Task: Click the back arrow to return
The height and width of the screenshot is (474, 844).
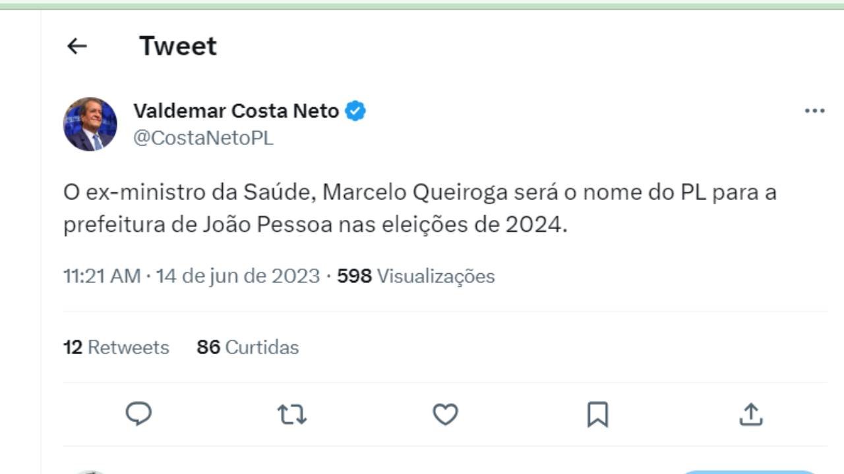Action: [76, 45]
